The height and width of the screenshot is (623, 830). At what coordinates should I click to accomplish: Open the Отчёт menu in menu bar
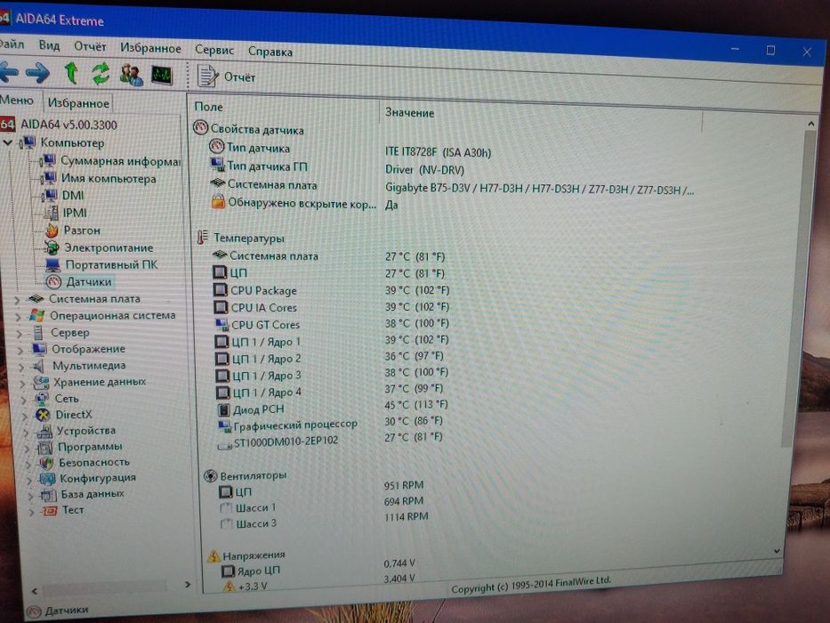[90, 46]
